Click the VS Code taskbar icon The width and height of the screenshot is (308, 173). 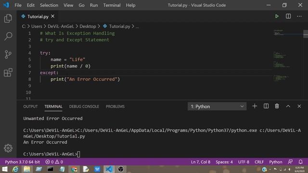point(109,169)
